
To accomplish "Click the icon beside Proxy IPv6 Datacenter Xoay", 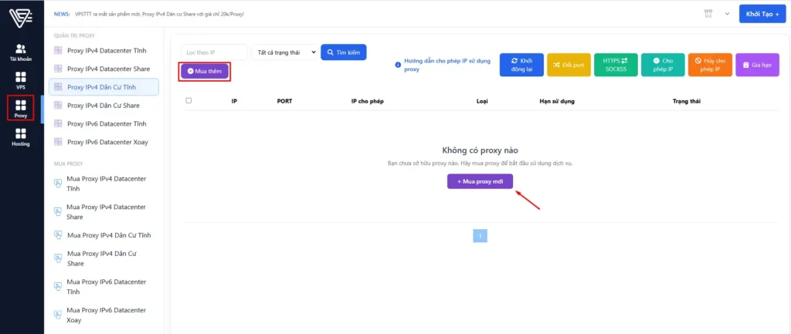I will 58,142.
